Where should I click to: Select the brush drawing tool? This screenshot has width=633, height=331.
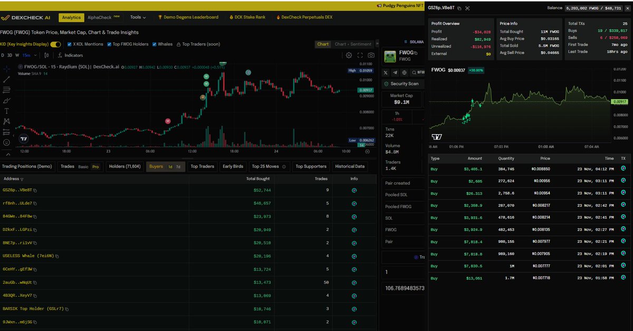[x=6, y=100]
